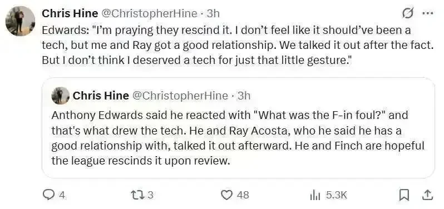Open the share upload icon
The width and height of the screenshot is (444, 209).
pyautogui.click(x=427, y=195)
